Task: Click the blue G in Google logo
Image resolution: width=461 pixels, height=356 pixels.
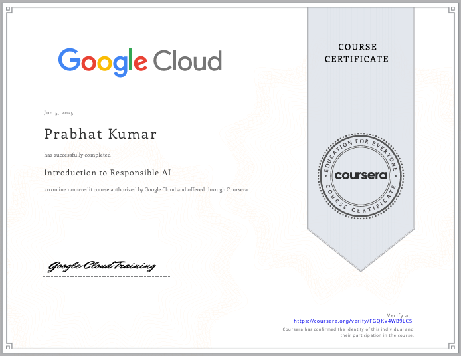Action: [x=69, y=60]
